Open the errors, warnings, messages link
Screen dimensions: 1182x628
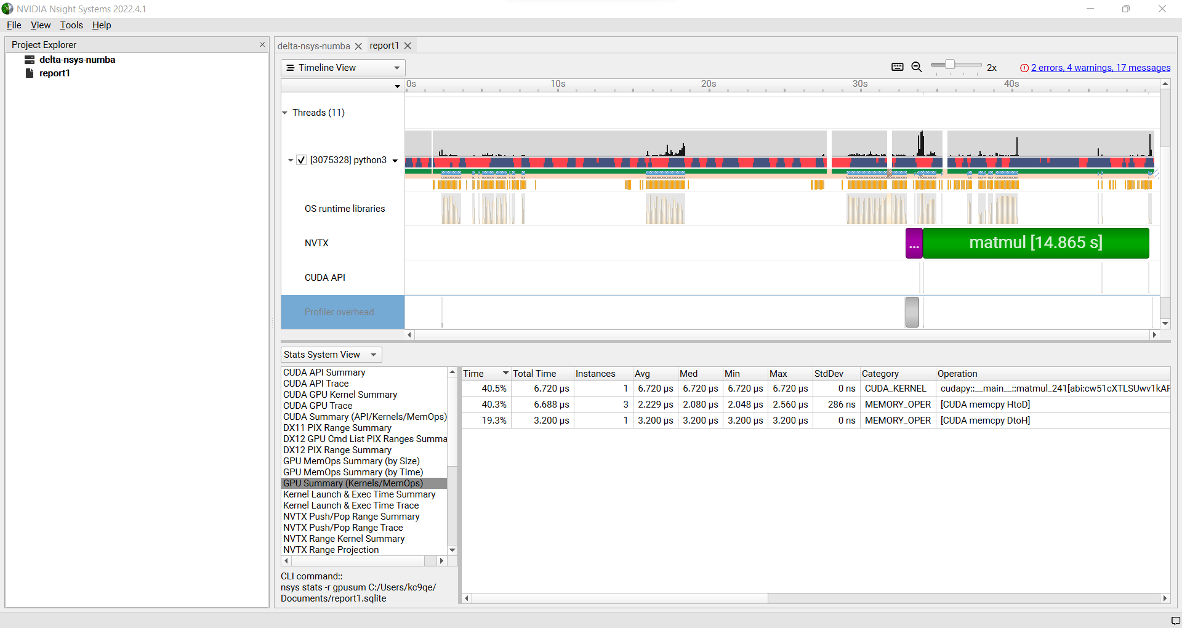click(x=1100, y=68)
